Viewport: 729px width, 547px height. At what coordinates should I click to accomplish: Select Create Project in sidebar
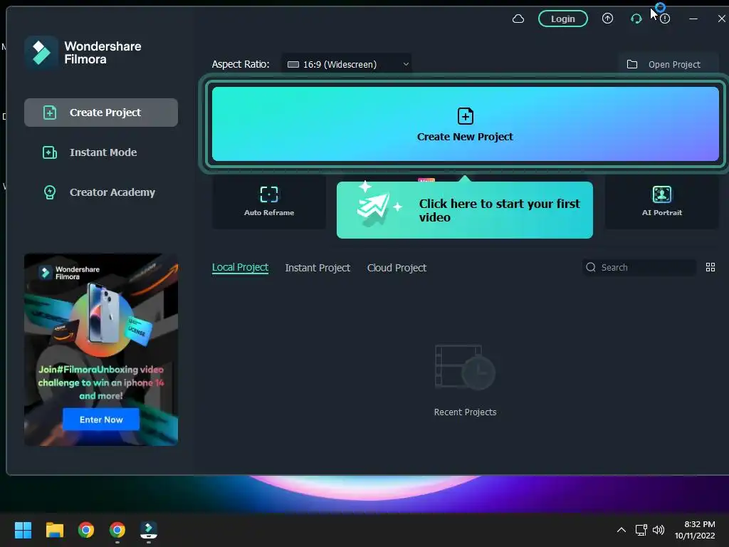click(101, 112)
